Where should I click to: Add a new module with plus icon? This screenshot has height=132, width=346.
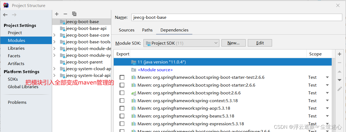[57, 14]
